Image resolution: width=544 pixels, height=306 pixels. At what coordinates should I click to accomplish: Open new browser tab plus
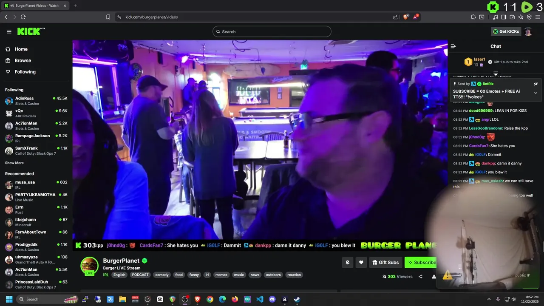75,6
